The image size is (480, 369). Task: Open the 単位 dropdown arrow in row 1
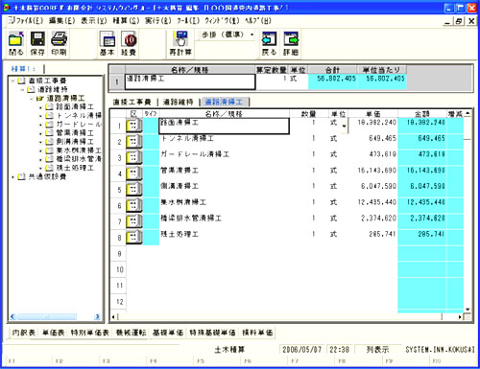click(344, 126)
